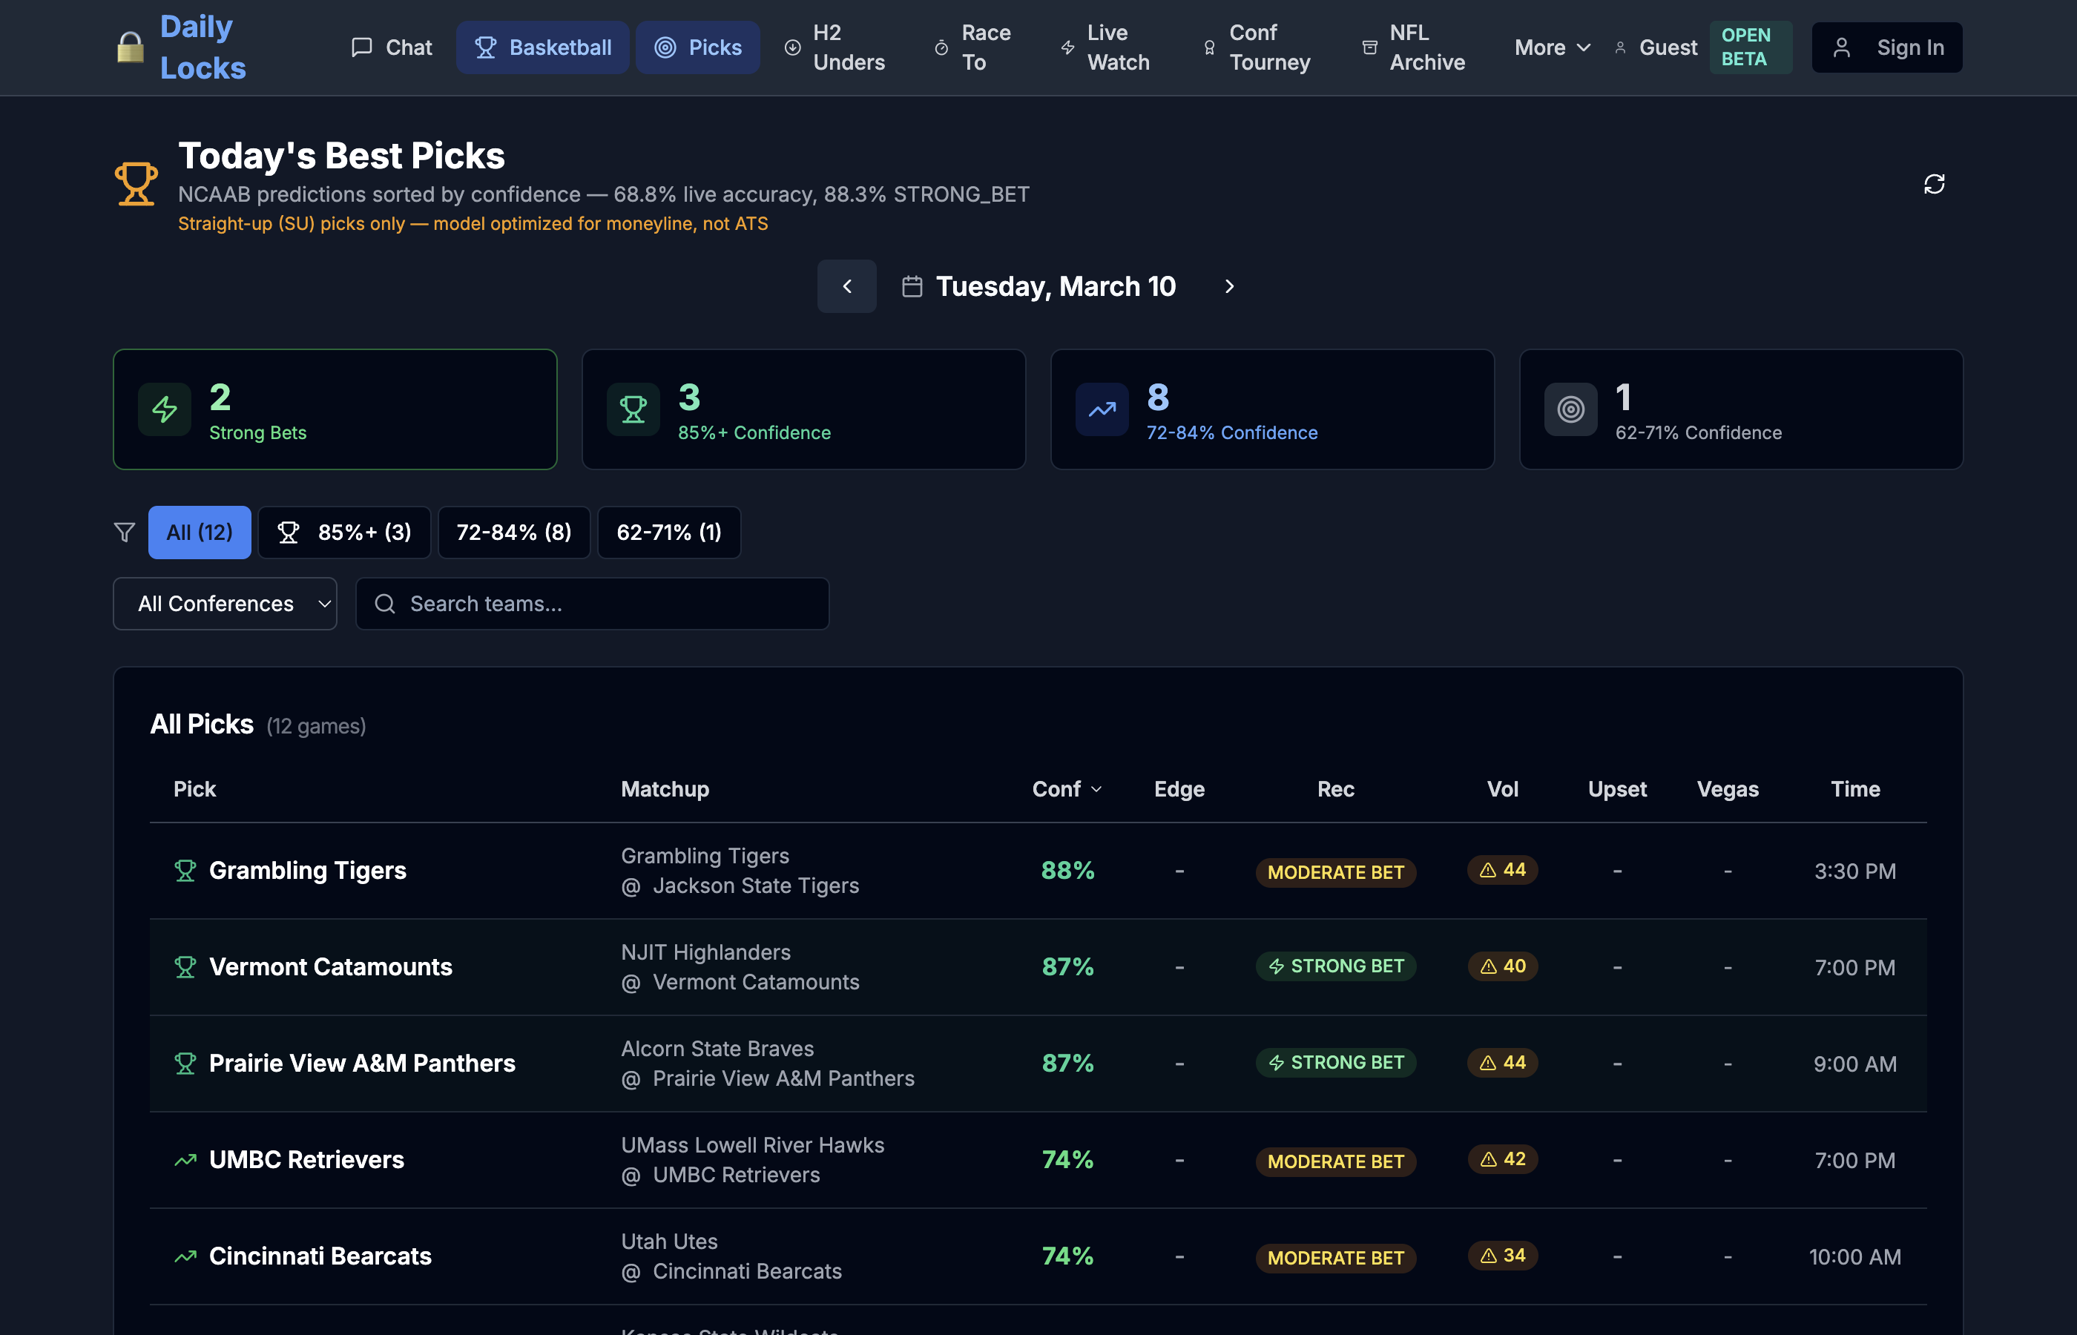2077x1335 pixels.
Task: Click the target icon in 62-71% card
Action: click(1570, 409)
